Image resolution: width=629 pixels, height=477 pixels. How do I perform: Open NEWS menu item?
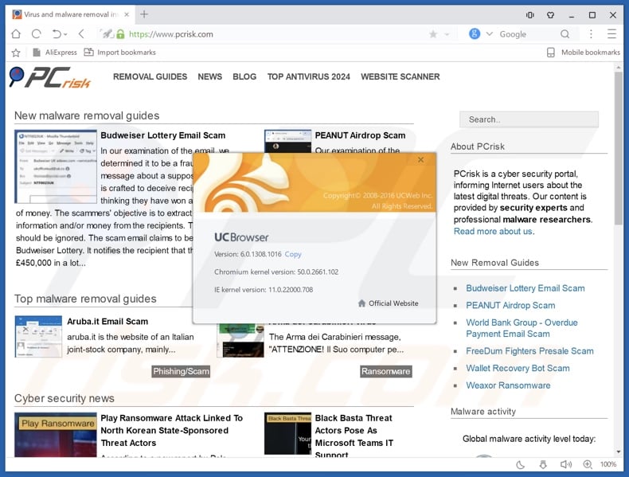210,76
